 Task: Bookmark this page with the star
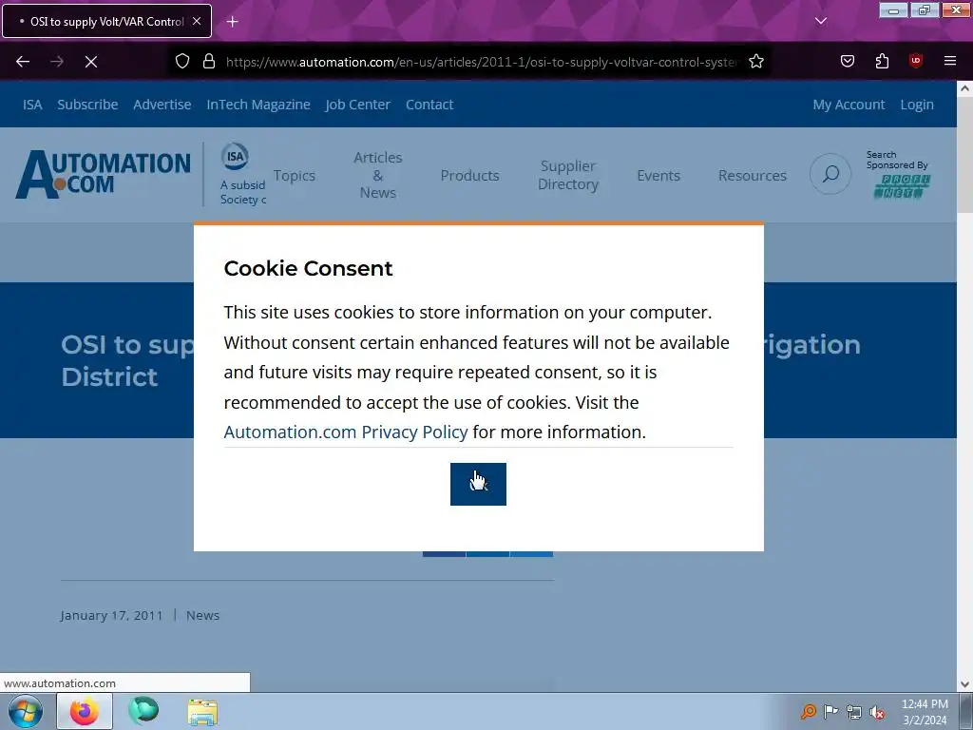(755, 62)
